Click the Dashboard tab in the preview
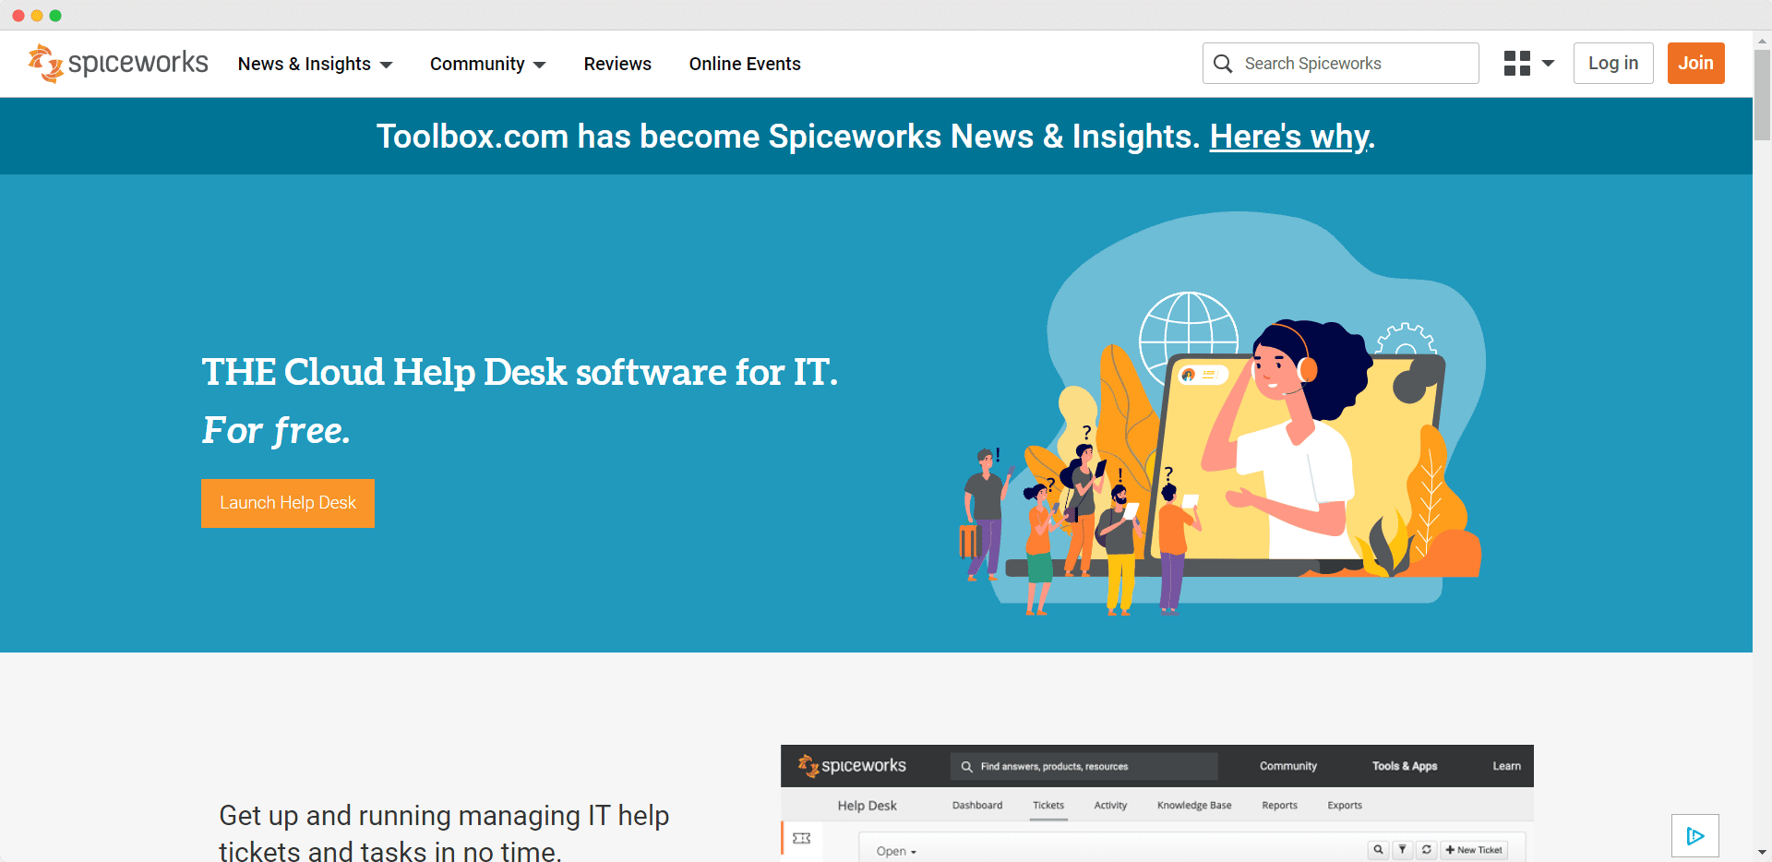The width and height of the screenshot is (1772, 862). (x=977, y=806)
